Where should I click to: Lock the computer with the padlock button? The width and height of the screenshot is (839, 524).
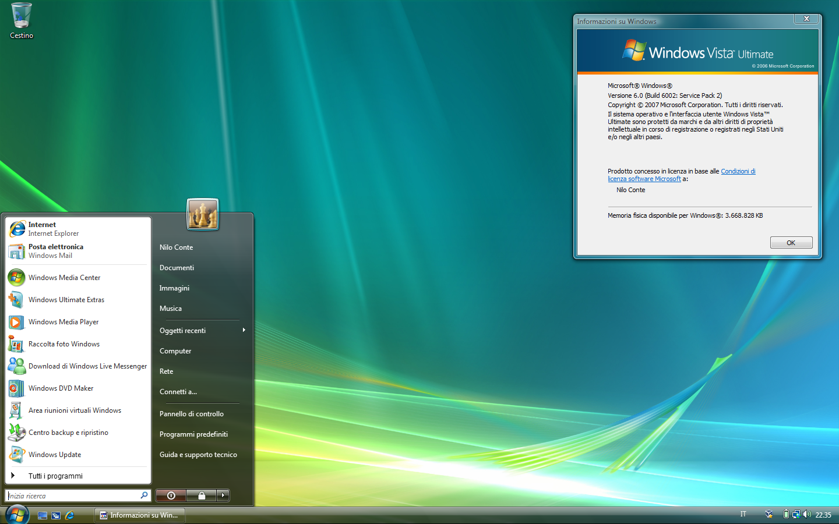202,495
